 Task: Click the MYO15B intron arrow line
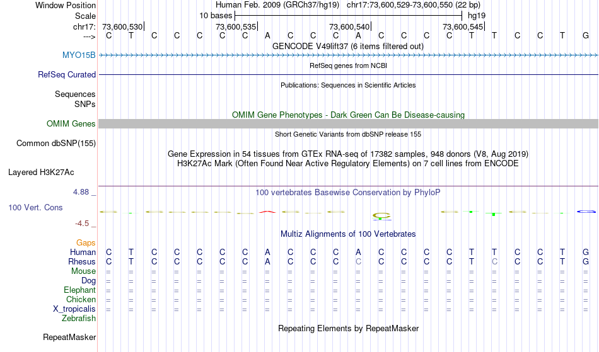pos(348,55)
